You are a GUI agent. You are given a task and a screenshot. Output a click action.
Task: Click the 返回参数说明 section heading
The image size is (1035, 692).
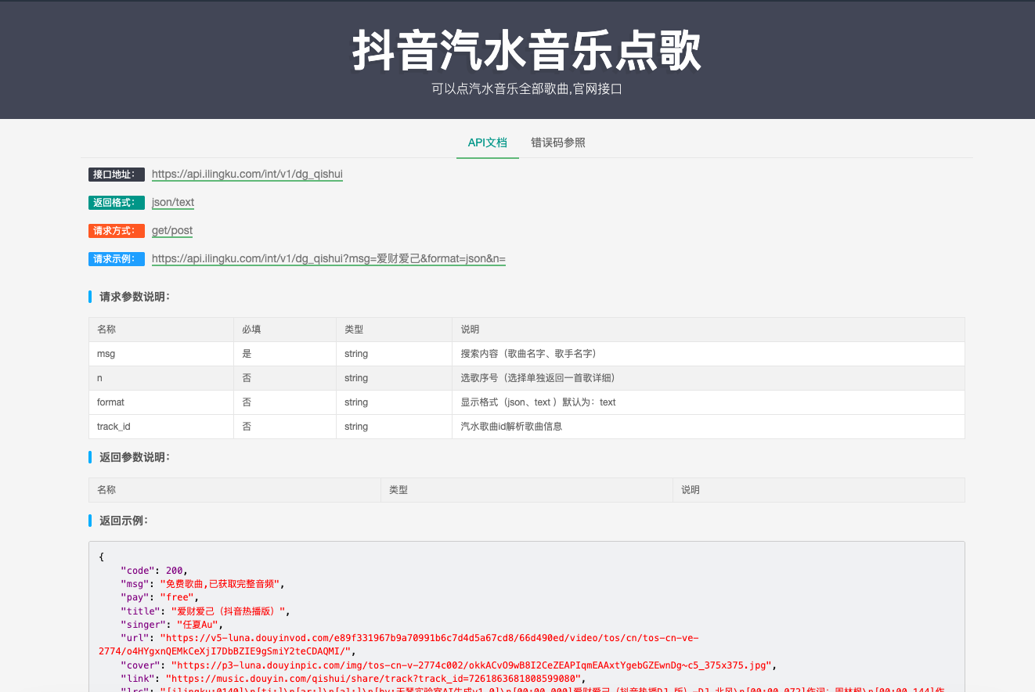tap(134, 456)
